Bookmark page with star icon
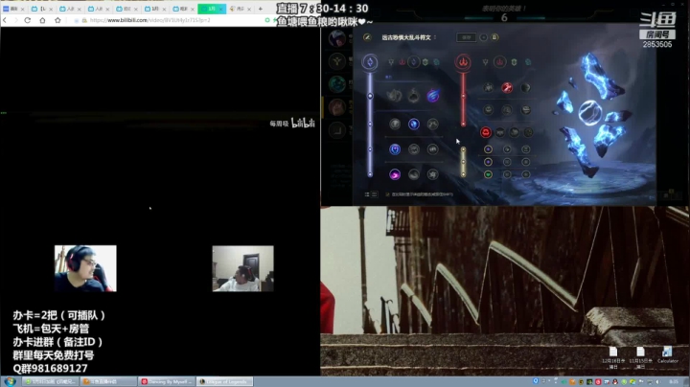Viewport: 690px width, 387px height. 57,20
